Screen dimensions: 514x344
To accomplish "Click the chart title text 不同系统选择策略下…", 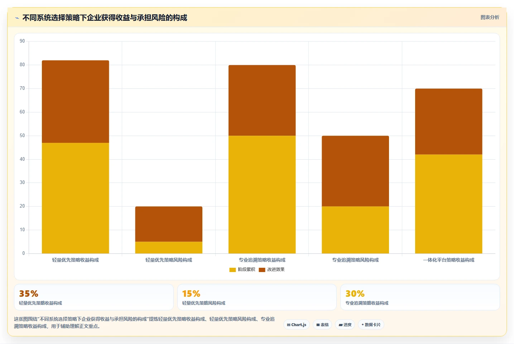I will (x=105, y=18).
